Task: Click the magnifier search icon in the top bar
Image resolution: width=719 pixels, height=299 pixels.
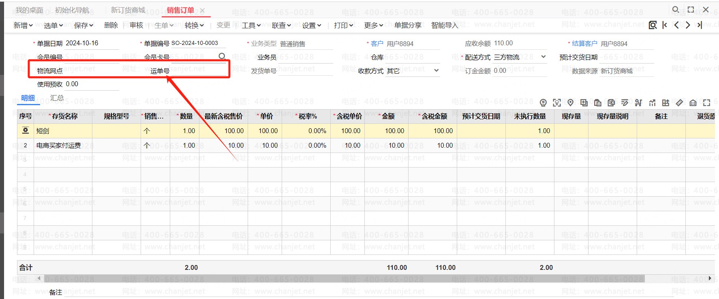Action: pos(676,9)
